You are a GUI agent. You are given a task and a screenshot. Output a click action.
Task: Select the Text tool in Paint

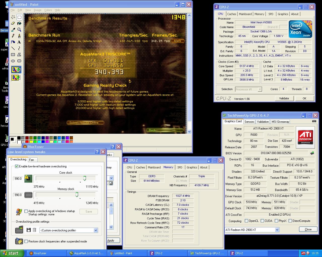coord(19,42)
